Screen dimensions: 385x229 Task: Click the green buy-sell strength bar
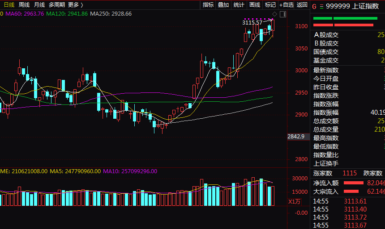345,18
